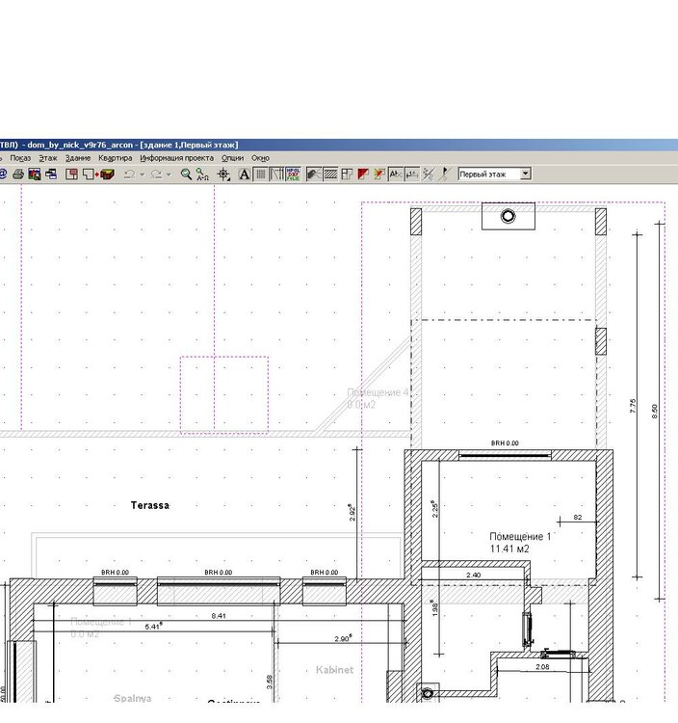Open the 'Этаж' menu
This screenshot has width=678, height=723.
click(x=48, y=158)
